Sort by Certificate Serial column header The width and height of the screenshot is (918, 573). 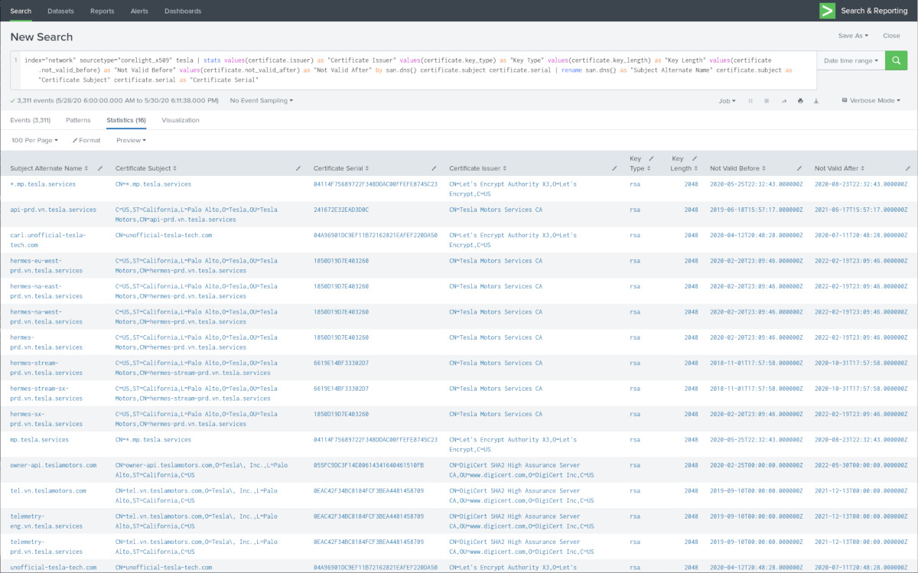click(342, 168)
